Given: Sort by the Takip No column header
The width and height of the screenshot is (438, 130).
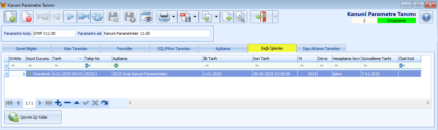Looking at the screenshot, I should point(98,59).
